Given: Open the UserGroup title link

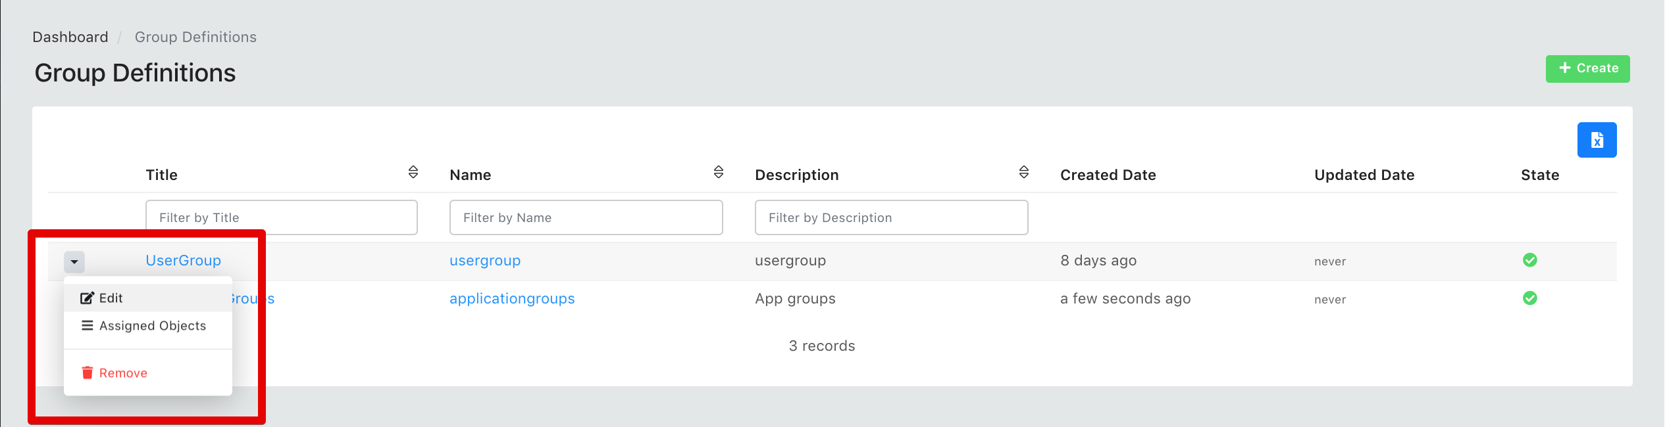Looking at the screenshot, I should pos(183,261).
